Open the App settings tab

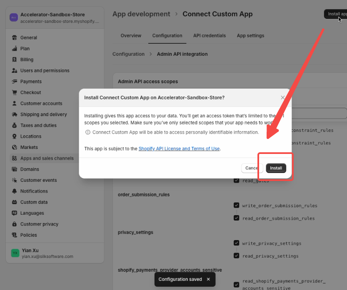click(x=250, y=36)
